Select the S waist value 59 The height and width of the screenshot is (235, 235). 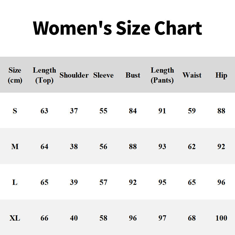[x=192, y=111]
